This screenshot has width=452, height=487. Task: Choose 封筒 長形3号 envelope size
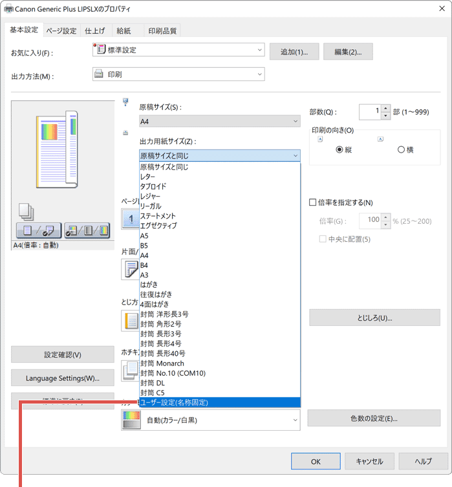tap(220, 334)
